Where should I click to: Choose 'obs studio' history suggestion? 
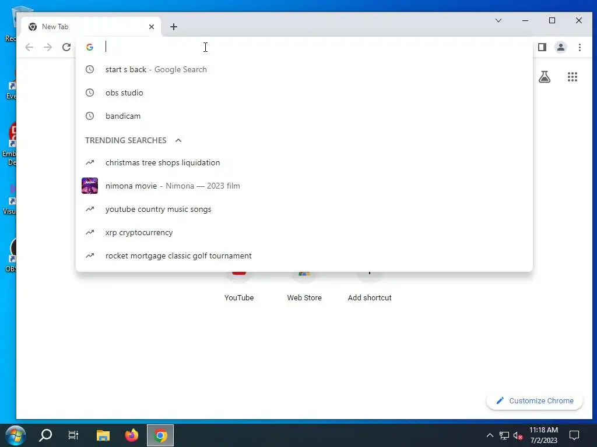tap(304, 93)
